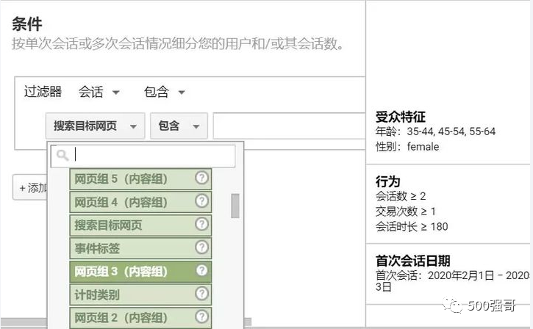
Task: Open the 搜索目标网页 dimension dropdown
Action: click(x=95, y=126)
